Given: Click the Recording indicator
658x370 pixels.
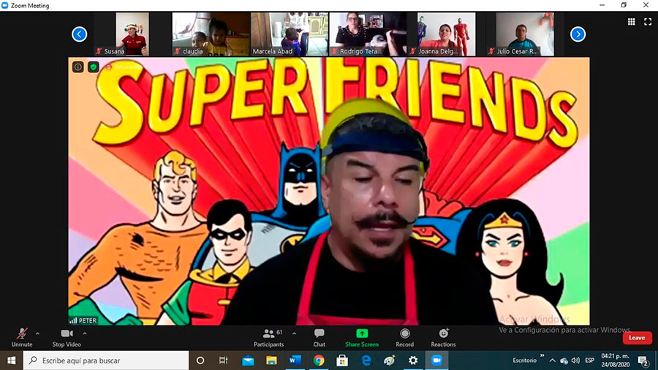Looking at the screenshot, I should (124, 67).
